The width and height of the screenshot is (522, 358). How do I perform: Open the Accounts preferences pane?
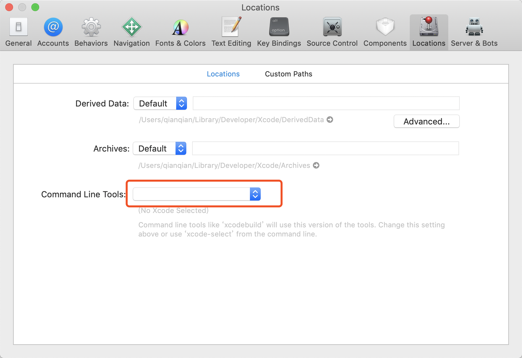coord(53,32)
